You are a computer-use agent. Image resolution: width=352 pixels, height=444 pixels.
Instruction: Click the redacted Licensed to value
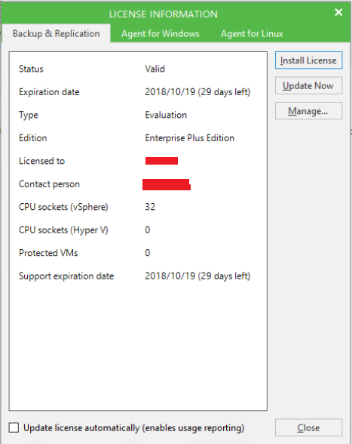pos(161,161)
